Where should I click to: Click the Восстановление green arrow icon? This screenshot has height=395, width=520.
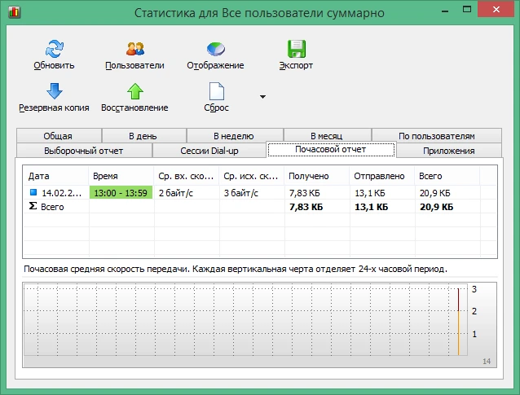pyautogui.click(x=135, y=90)
